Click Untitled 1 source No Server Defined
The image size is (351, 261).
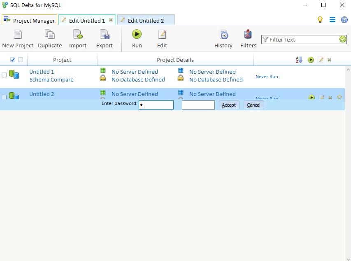135,72
